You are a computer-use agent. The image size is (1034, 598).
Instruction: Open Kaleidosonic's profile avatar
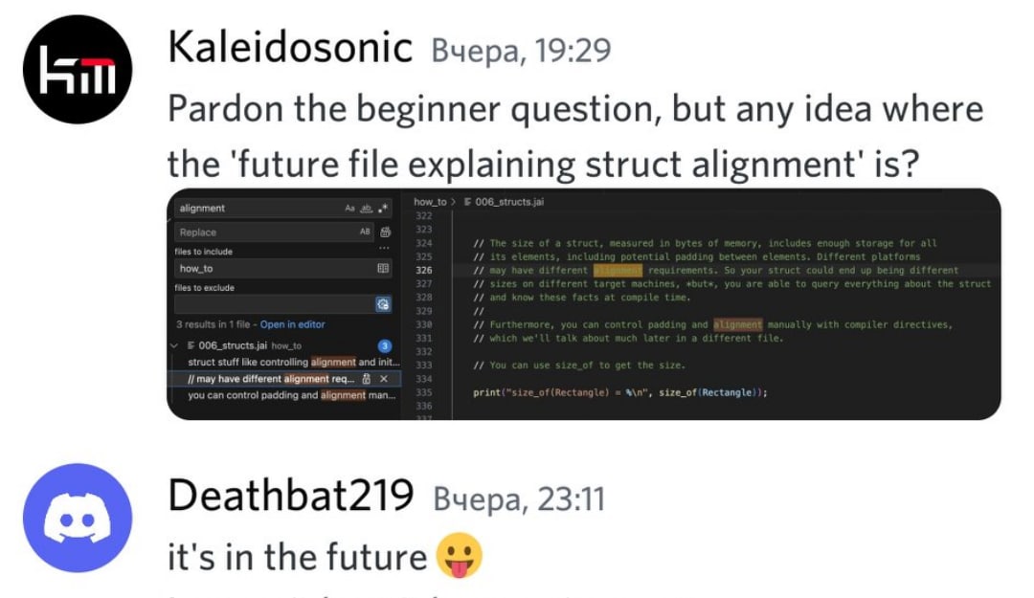(x=78, y=69)
